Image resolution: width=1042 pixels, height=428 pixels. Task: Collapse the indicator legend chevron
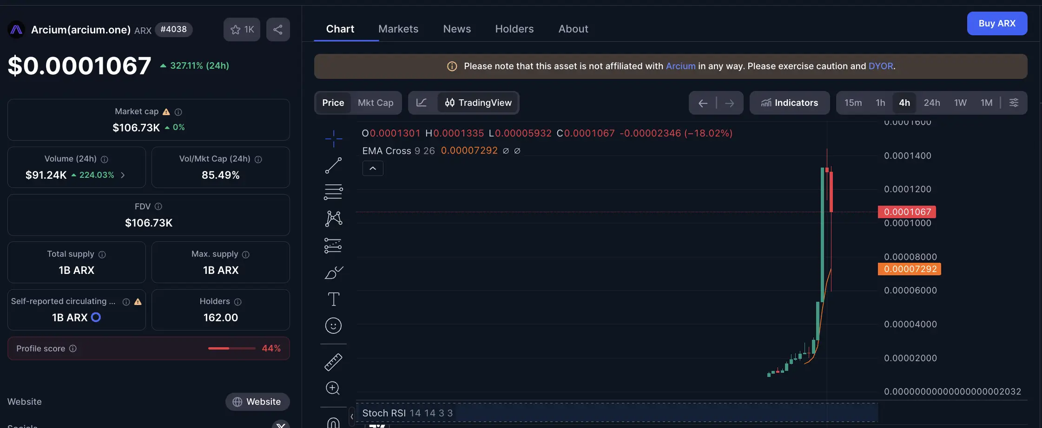[373, 169]
